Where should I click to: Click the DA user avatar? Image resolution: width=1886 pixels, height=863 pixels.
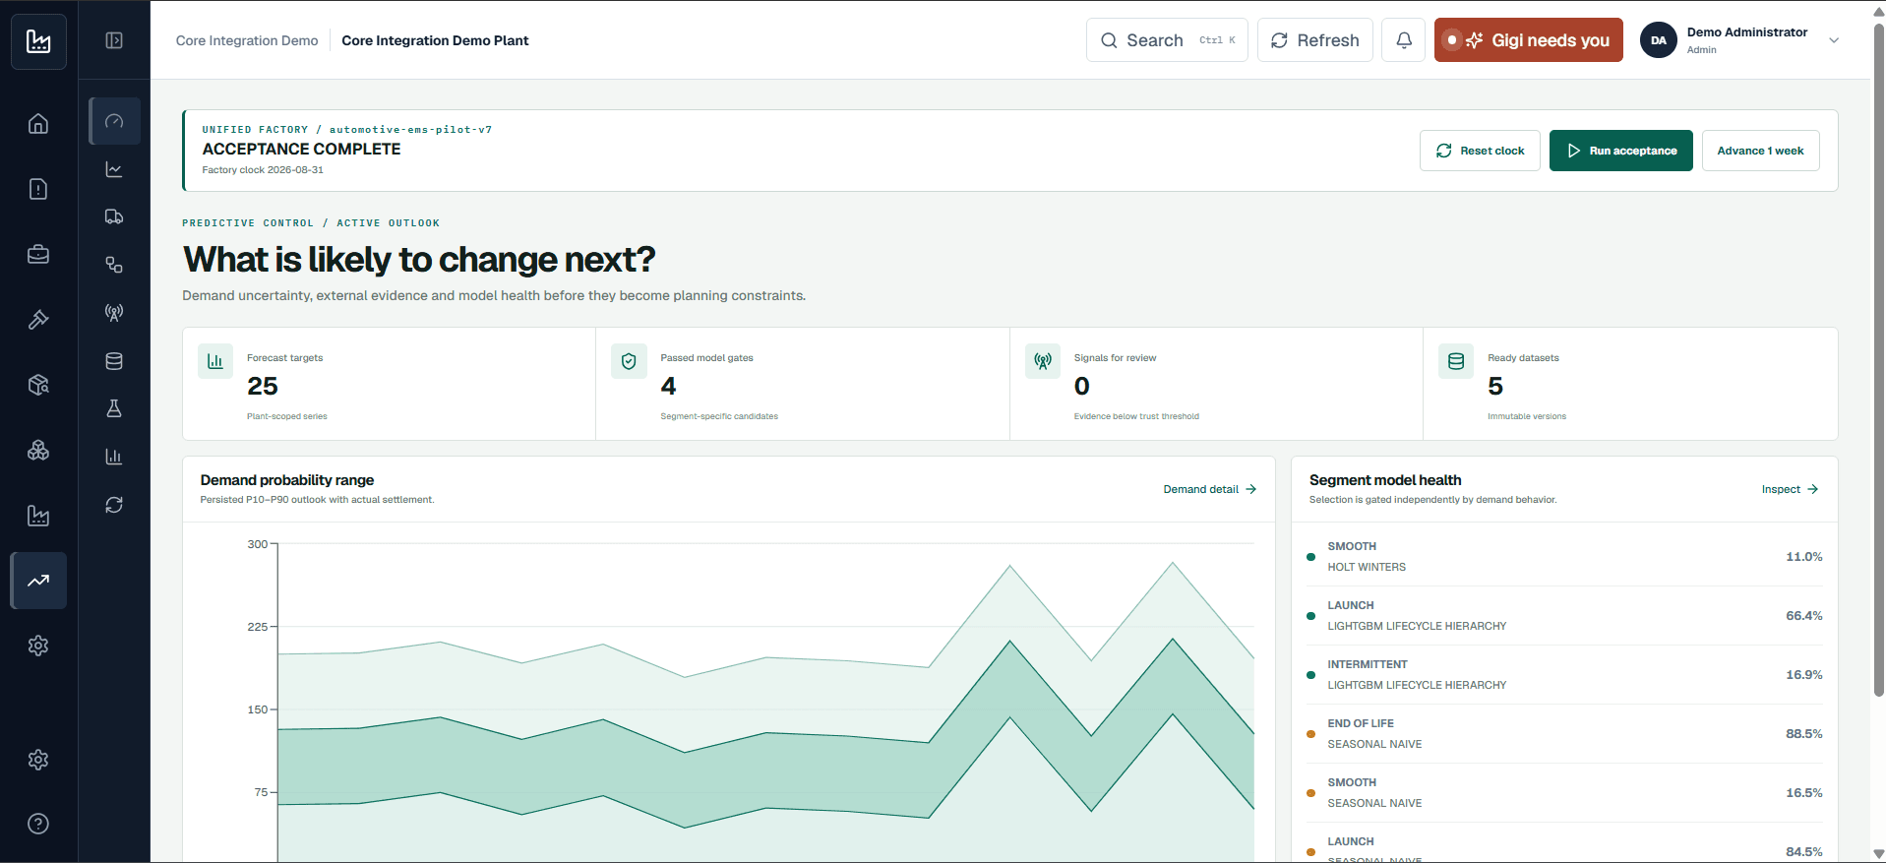tap(1659, 40)
